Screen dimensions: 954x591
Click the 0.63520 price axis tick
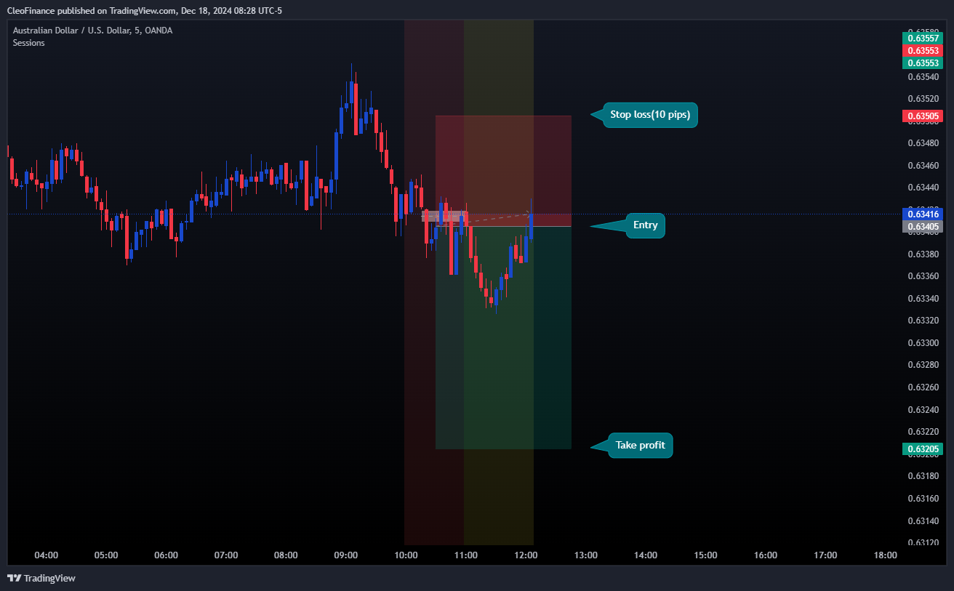click(923, 99)
